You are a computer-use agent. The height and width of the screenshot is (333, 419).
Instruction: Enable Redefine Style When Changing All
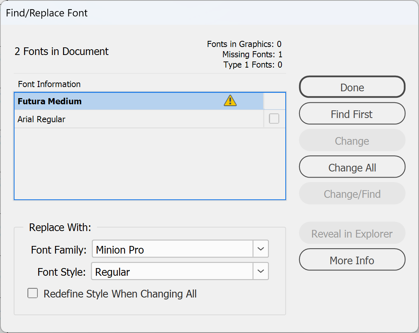pyautogui.click(x=32, y=293)
